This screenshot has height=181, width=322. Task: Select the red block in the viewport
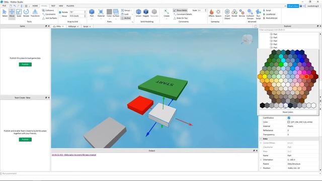140,105
